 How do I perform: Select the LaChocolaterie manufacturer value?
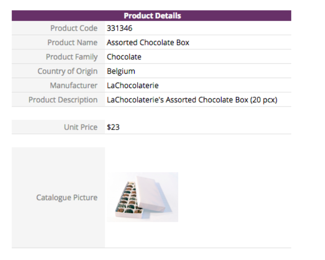tap(133, 86)
